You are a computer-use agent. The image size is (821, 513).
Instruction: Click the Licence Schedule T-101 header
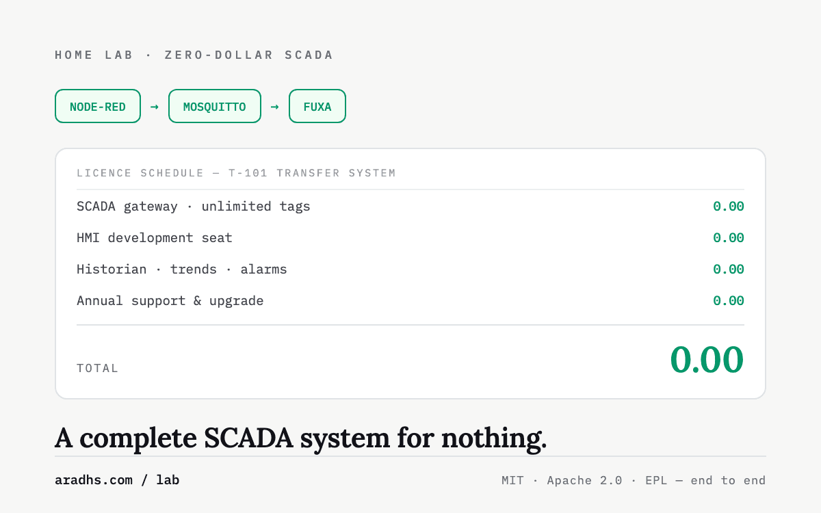point(236,173)
